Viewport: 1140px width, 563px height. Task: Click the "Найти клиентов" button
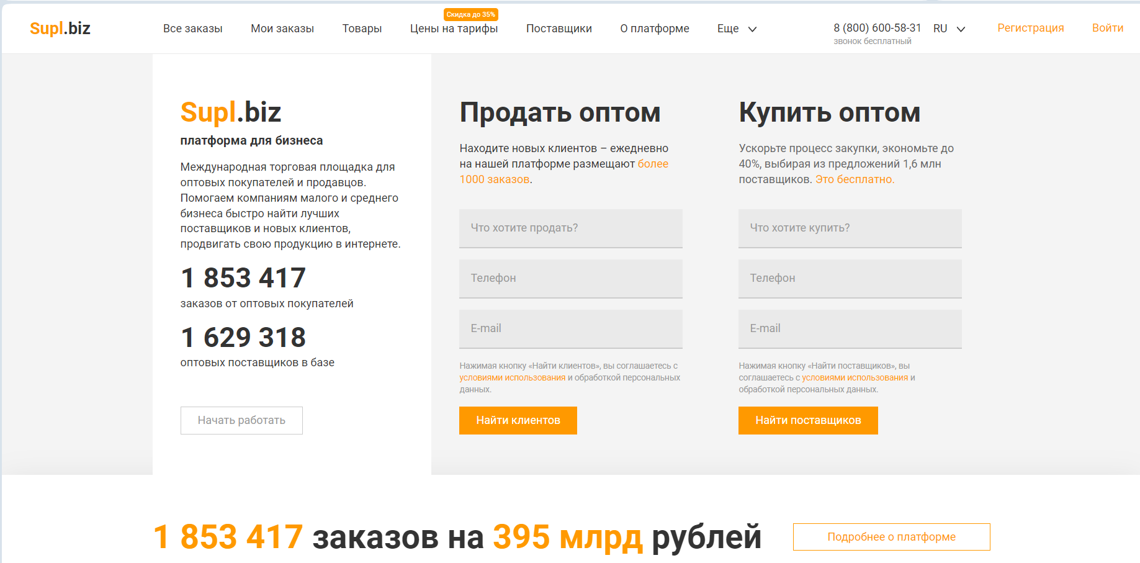(518, 420)
